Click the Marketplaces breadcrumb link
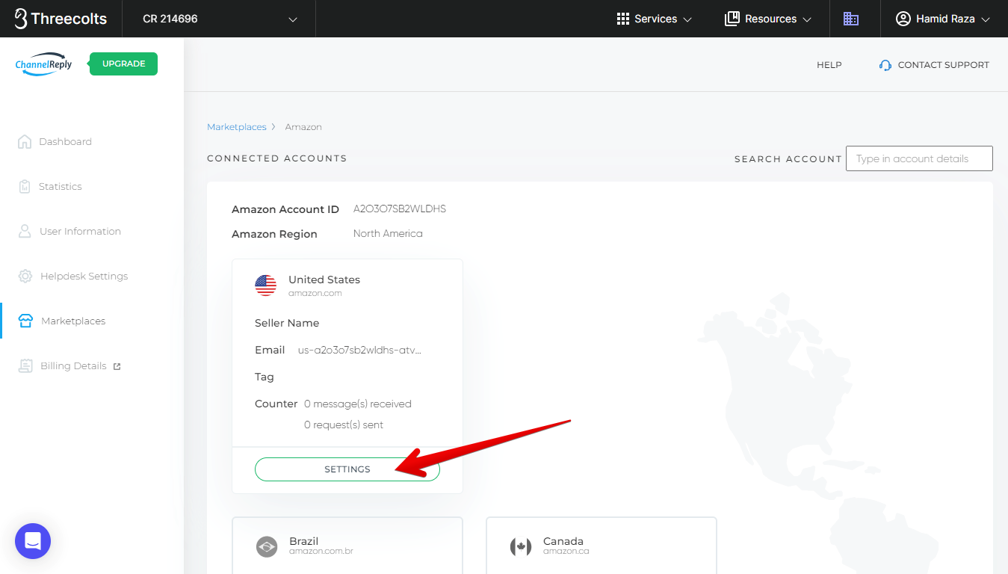1008x574 pixels. coord(236,127)
